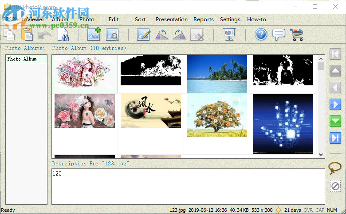346x214 pixels.
Task: Jump to first photo navigation button
Action: pyautogui.click(x=335, y=54)
